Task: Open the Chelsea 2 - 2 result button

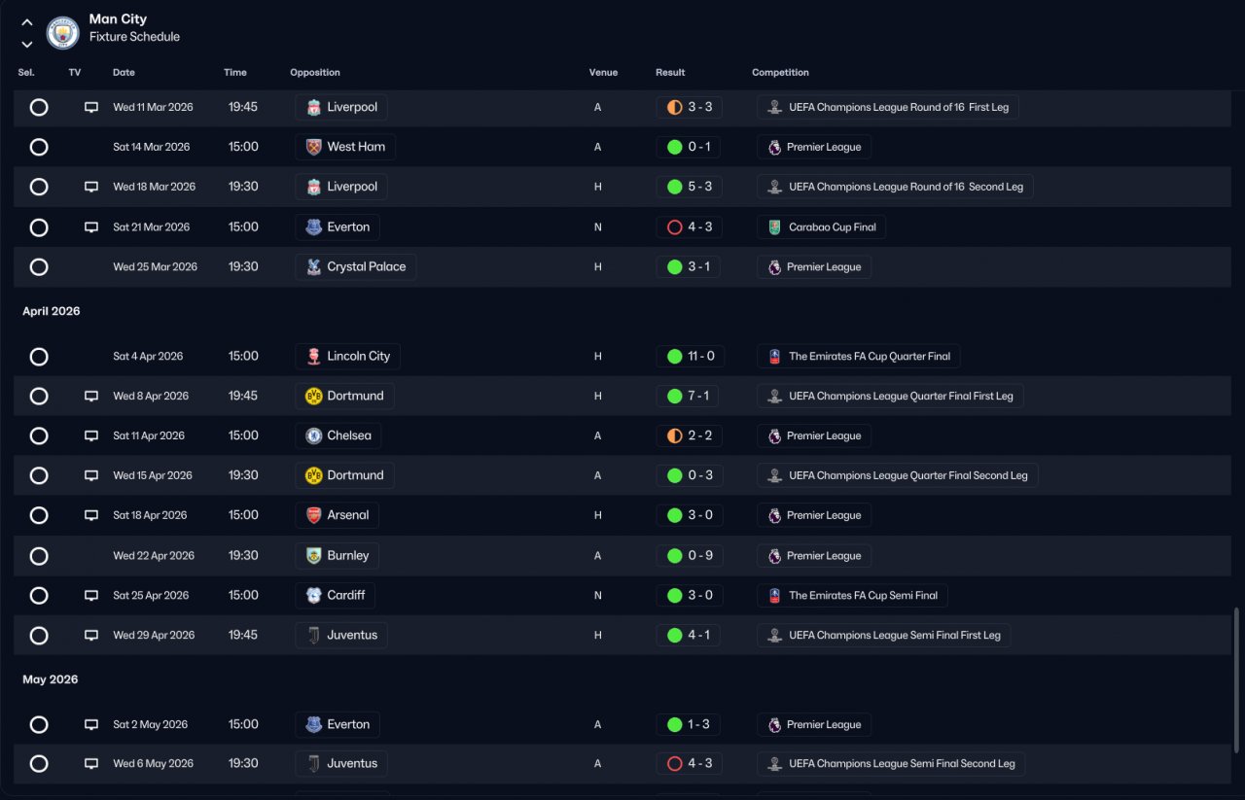Action: [x=689, y=436]
